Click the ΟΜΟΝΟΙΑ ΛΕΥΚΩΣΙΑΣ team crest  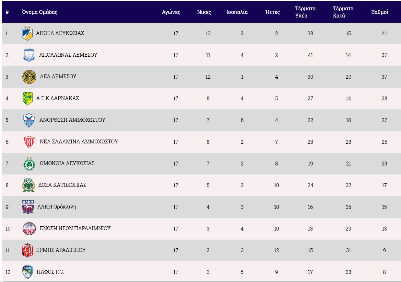coord(29,164)
